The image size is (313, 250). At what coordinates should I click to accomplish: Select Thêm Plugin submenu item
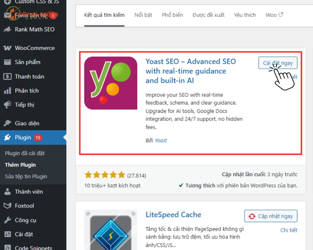coord(20,165)
